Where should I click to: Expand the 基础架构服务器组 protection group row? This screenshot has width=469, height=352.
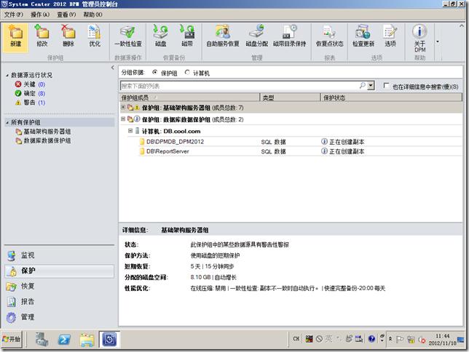123,108
